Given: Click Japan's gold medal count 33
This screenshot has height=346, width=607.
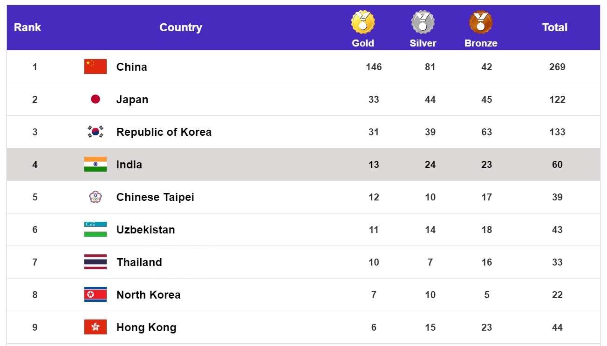Looking at the screenshot, I should 374,100.
